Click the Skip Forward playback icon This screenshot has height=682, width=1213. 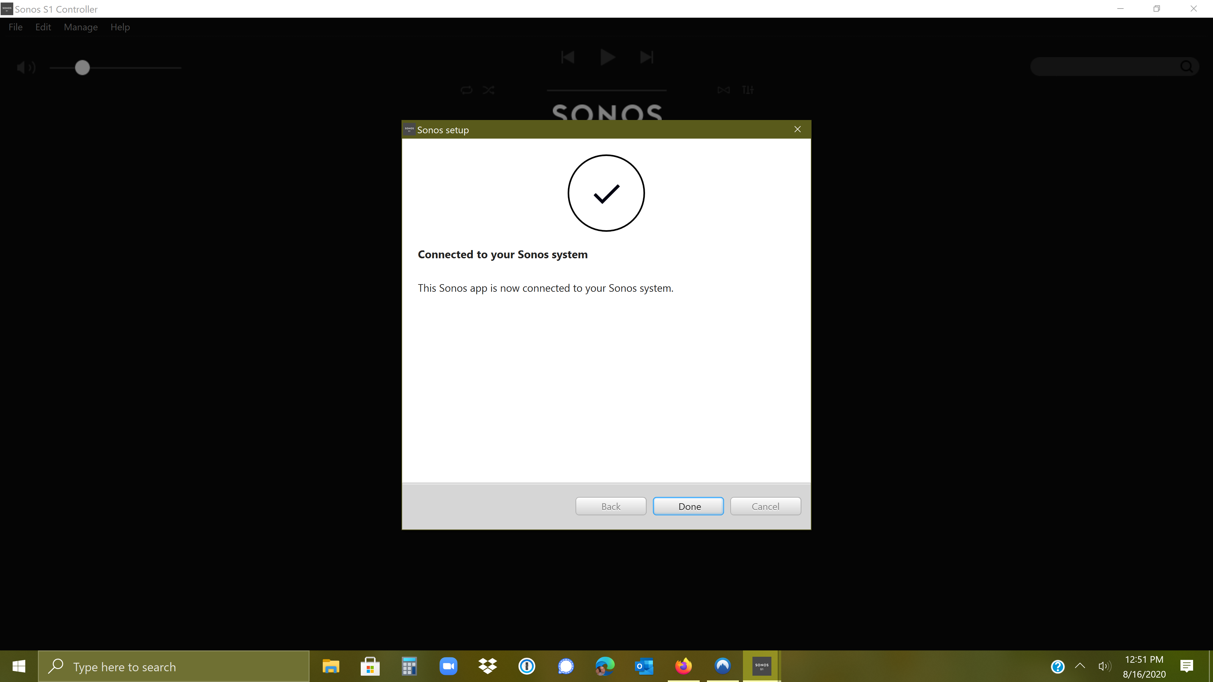click(x=647, y=57)
